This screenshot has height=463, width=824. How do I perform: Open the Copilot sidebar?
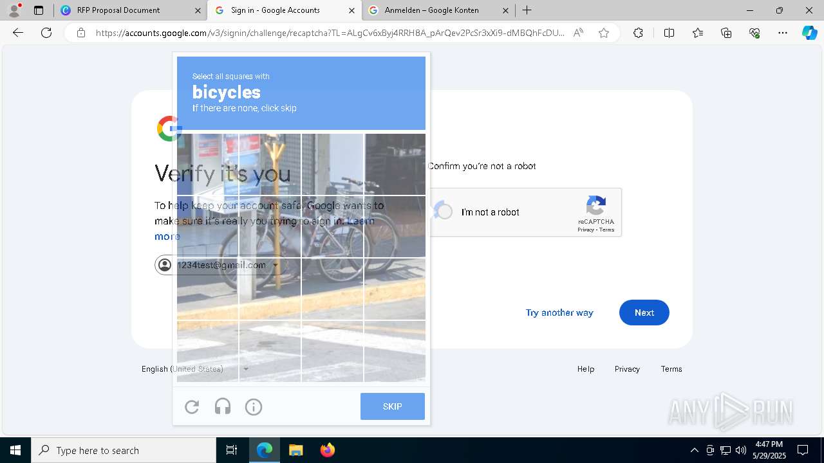(809, 33)
